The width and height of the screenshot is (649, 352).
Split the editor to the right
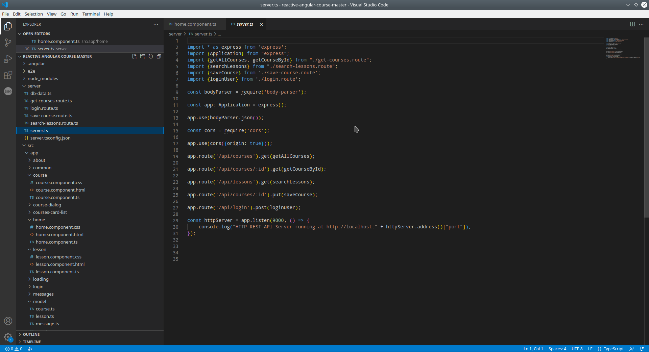tap(632, 24)
